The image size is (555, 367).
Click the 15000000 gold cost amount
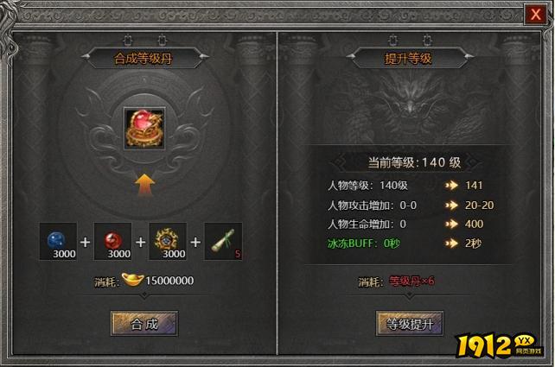click(169, 281)
